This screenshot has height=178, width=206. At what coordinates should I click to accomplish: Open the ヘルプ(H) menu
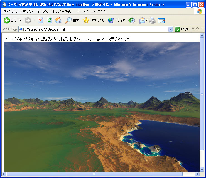point(99,11)
